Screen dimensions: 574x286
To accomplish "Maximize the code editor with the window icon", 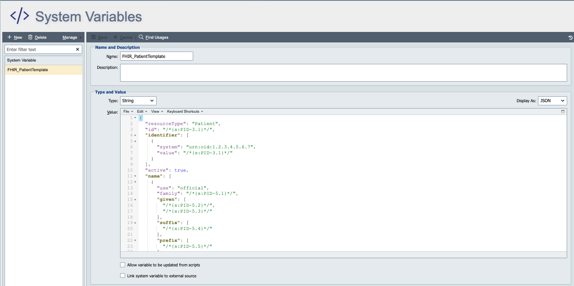I will 563,111.
